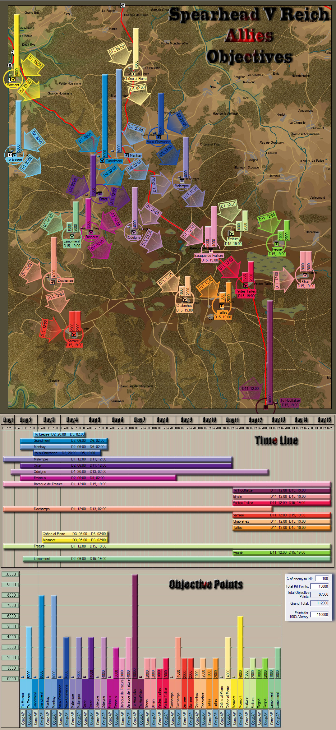
Task: Select the yellow 6000 Mormont bar in the chart
Action: (240, 647)
